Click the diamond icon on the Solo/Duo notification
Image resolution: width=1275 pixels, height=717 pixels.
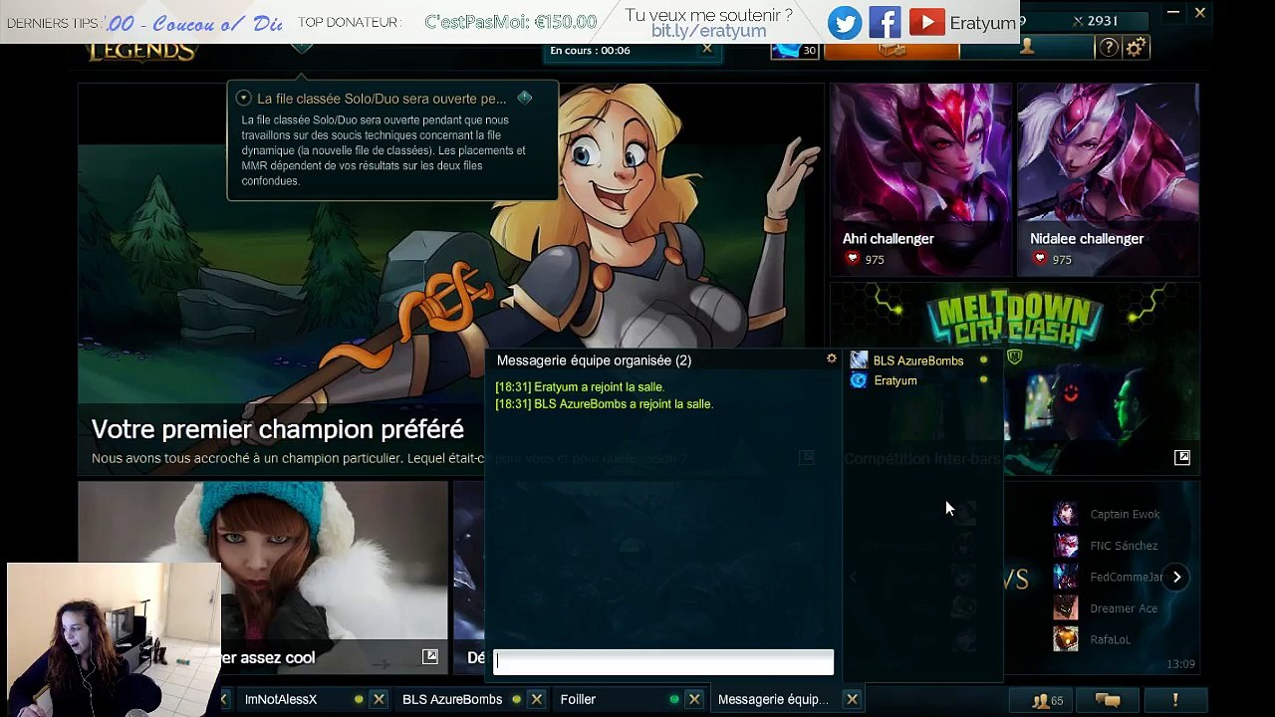[525, 98]
